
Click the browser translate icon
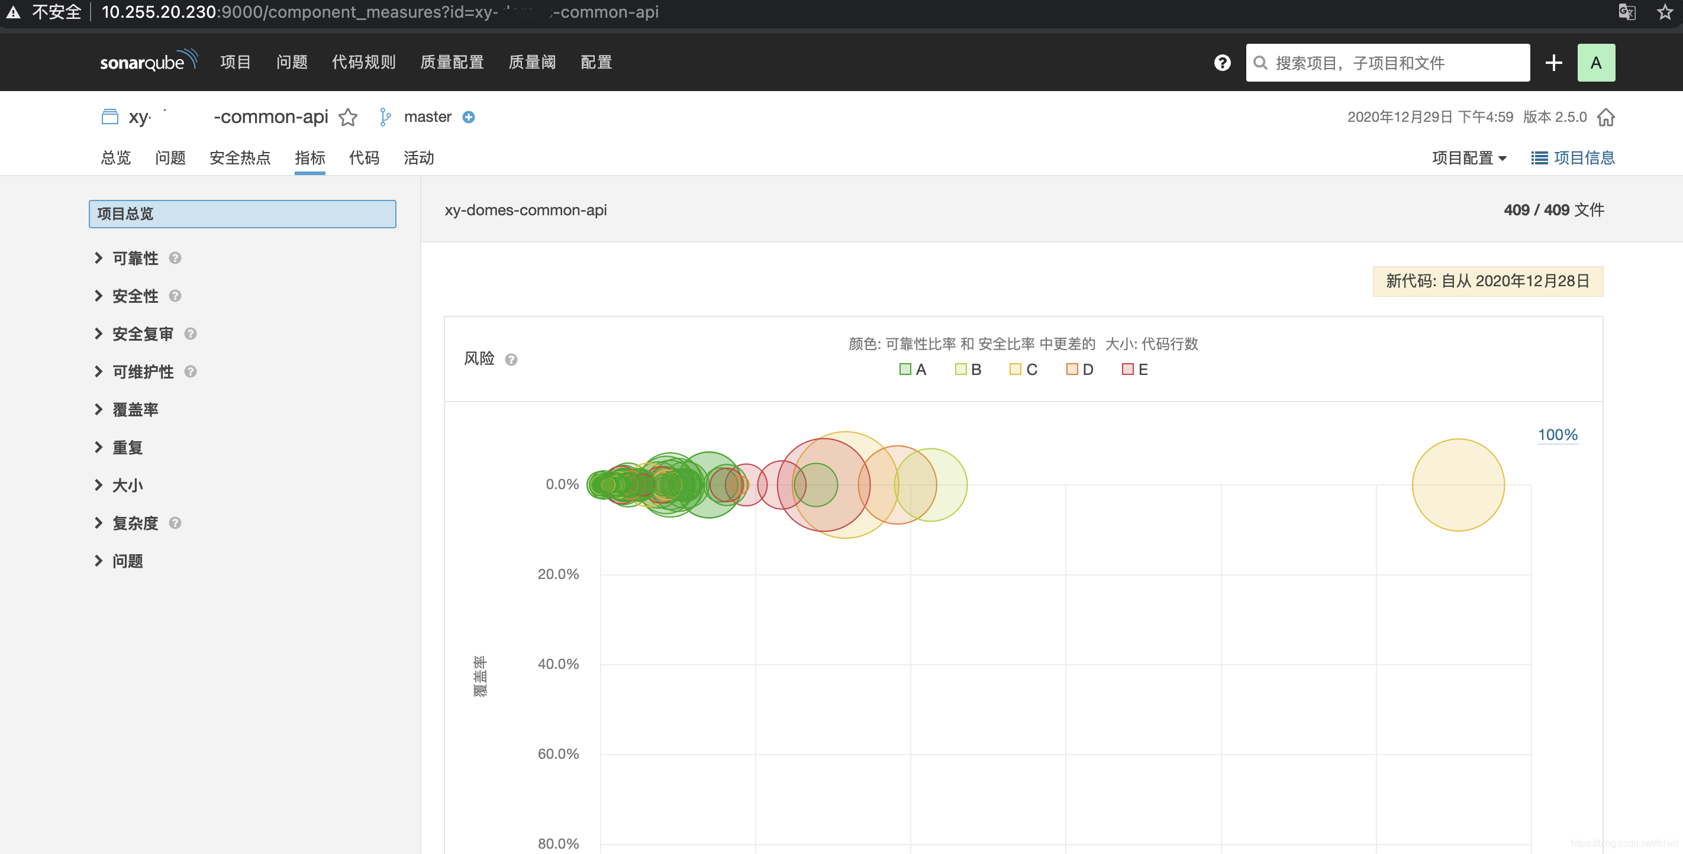(1627, 12)
